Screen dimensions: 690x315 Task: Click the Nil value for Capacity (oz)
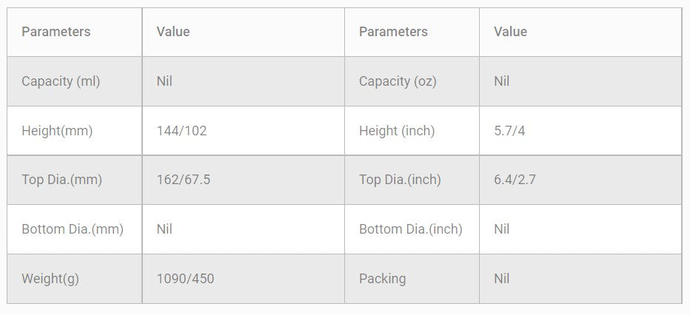tap(502, 81)
